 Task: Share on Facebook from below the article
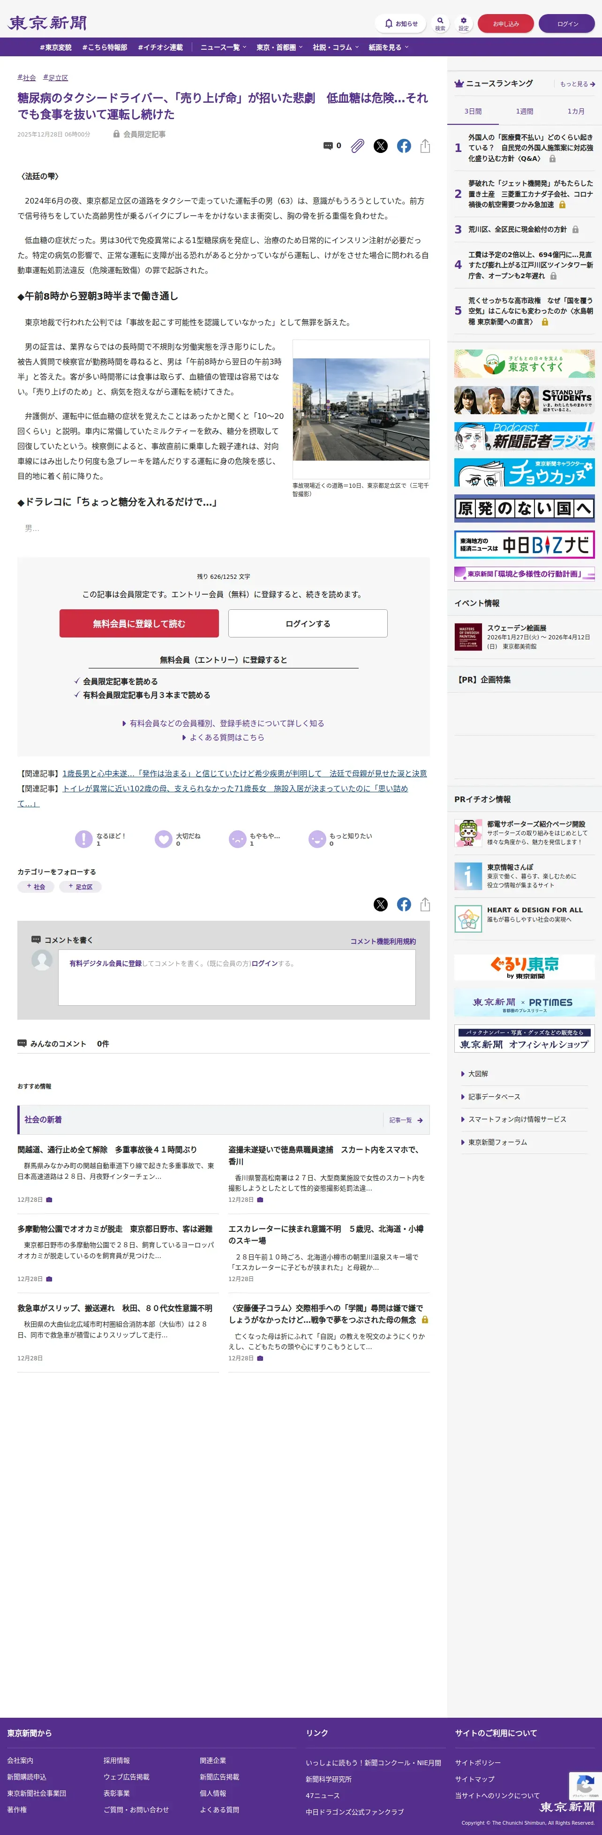point(404,904)
